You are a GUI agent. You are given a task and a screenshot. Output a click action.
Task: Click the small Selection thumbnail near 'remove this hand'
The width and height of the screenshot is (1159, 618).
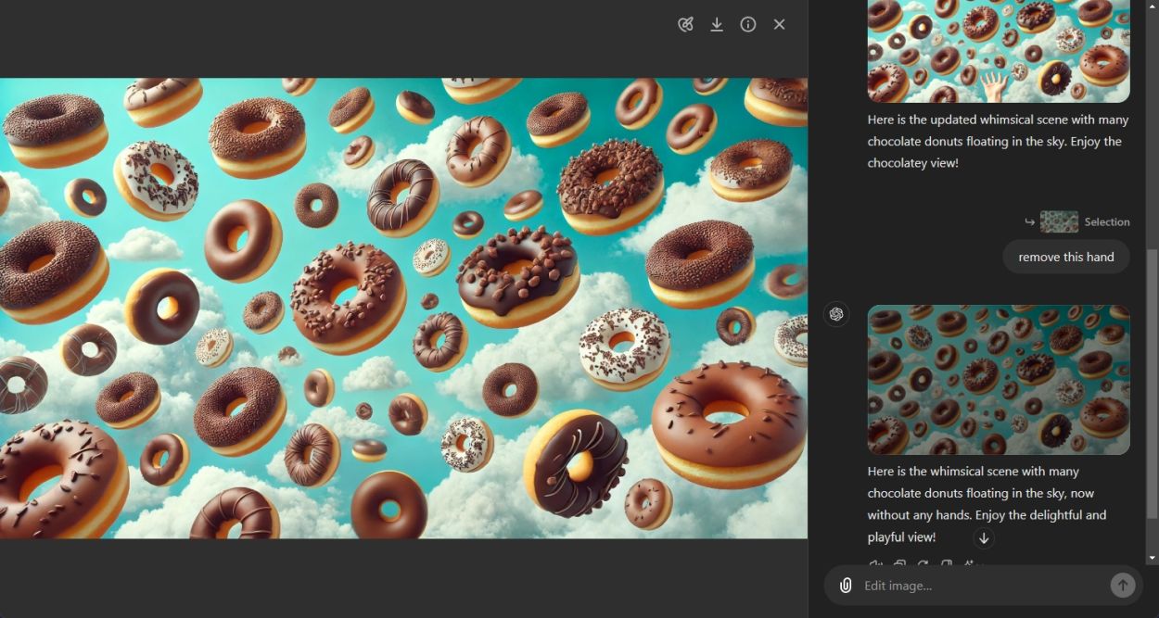pos(1059,221)
